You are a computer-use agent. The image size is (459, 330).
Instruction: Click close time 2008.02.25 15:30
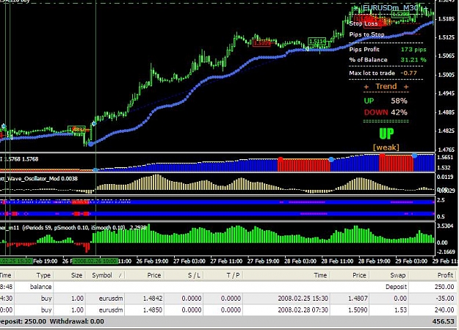(x=303, y=298)
